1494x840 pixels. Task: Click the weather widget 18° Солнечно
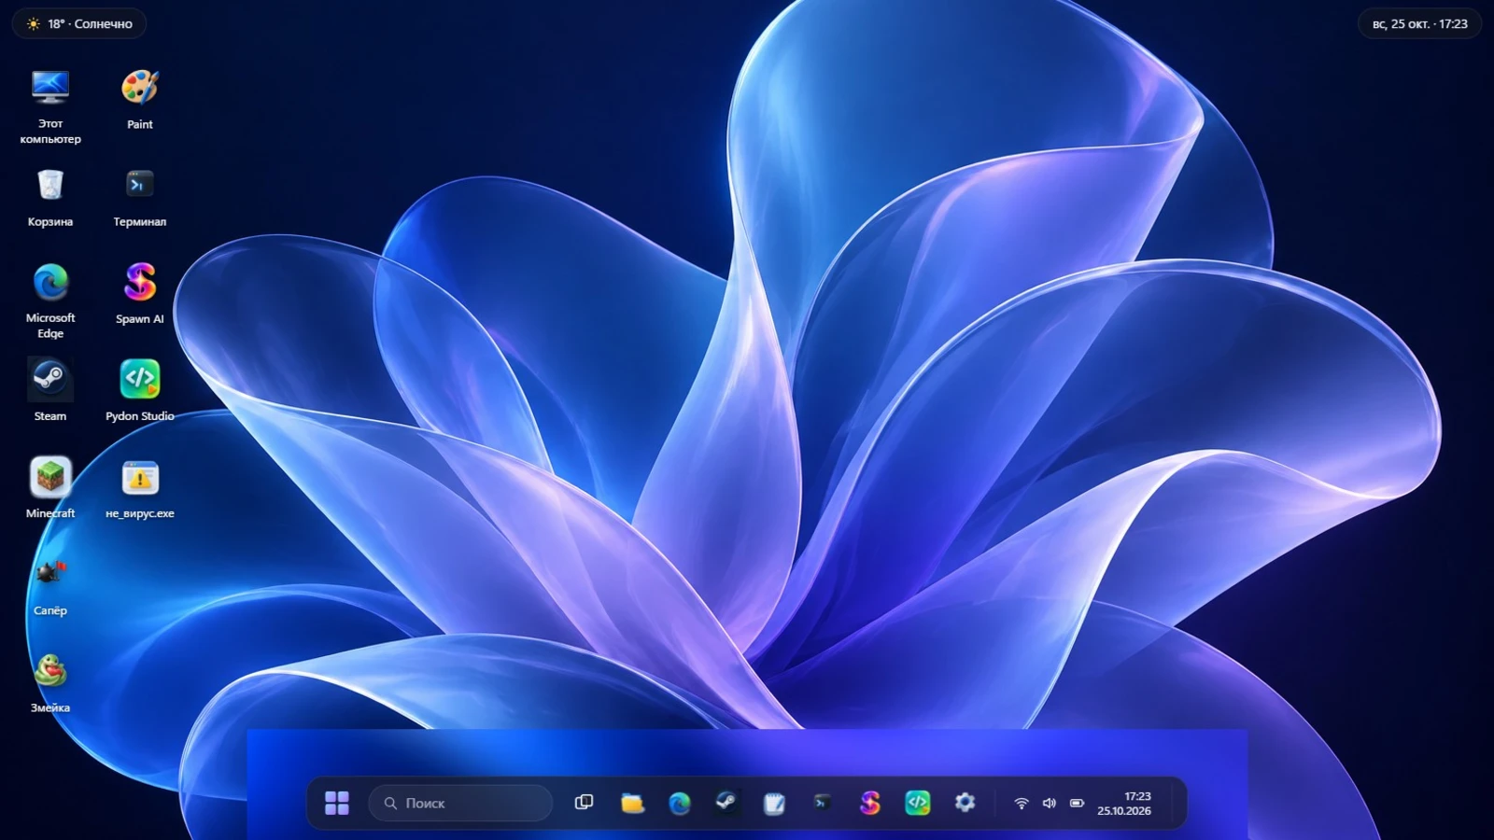click(x=79, y=23)
